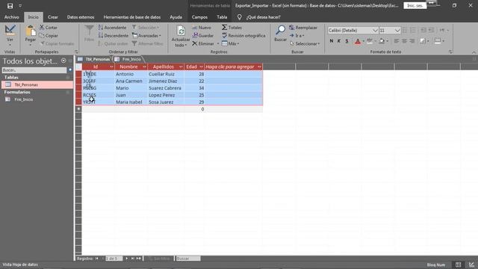This screenshot has height=269, width=478.
Task: Click Haga clic para agregar column header
Action: [x=233, y=67]
